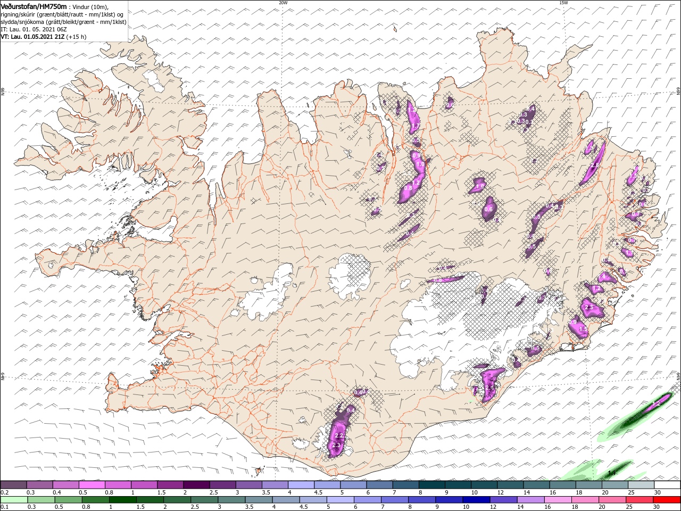This screenshot has height=511, width=681.
Task: Pick the medium green 0.5 swatch, lower row
Action: tap(69, 500)
